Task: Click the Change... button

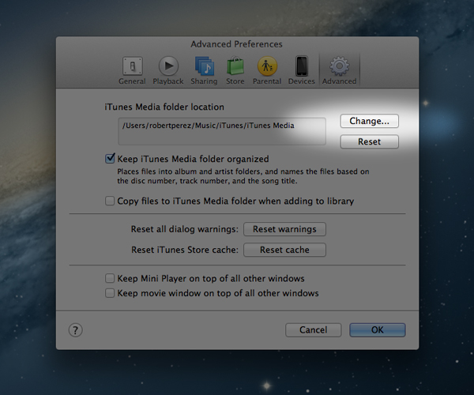Action: coord(370,121)
